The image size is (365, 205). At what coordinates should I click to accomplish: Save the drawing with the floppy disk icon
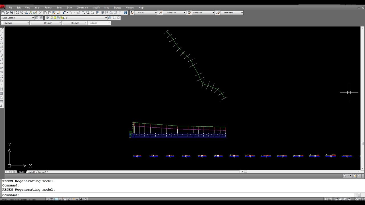point(12,13)
